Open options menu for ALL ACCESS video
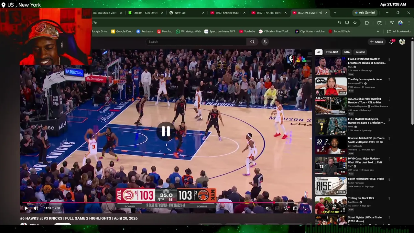The height and width of the screenshot is (233, 414). [x=389, y=99]
